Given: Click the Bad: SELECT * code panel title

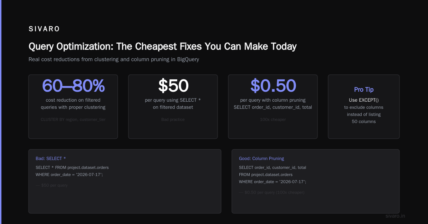Looking at the screenshot, I should 51,159.
